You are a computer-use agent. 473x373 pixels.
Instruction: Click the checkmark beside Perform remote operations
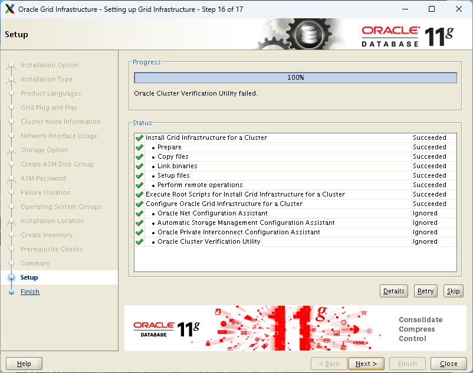[139, 185]
